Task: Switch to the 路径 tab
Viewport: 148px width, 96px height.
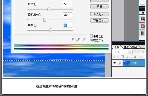Action: pyautogui.click(x=135, y=47)
